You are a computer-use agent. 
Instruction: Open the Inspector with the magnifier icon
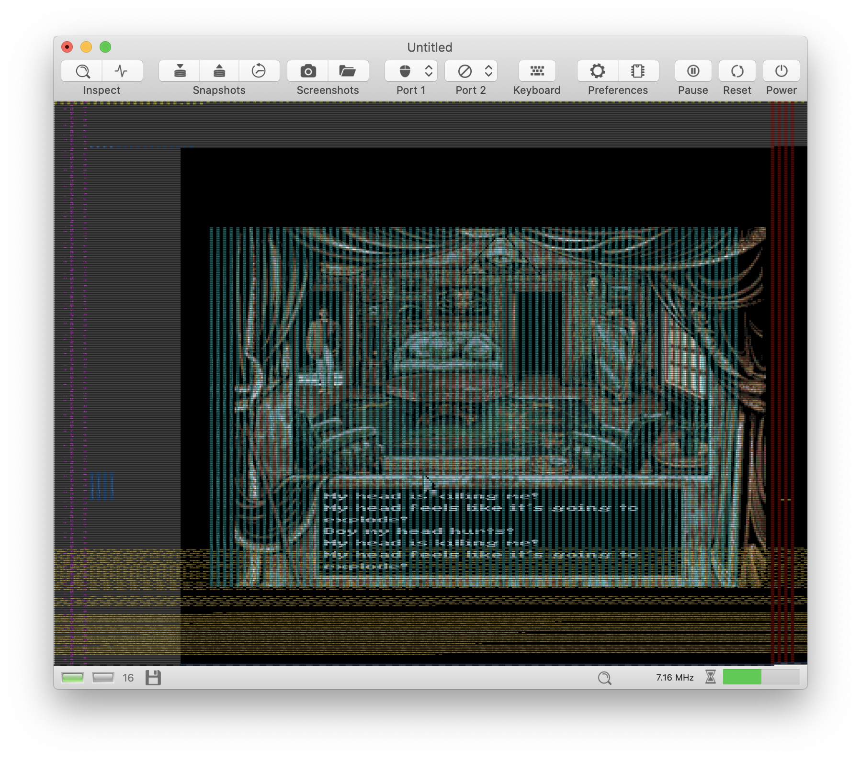pyautogui.click(x=82, y=71)
